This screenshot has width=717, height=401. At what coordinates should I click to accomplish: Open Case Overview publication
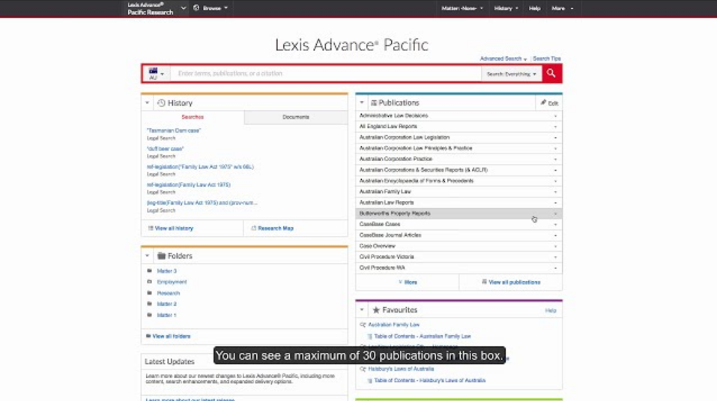[x=378, y=246]
